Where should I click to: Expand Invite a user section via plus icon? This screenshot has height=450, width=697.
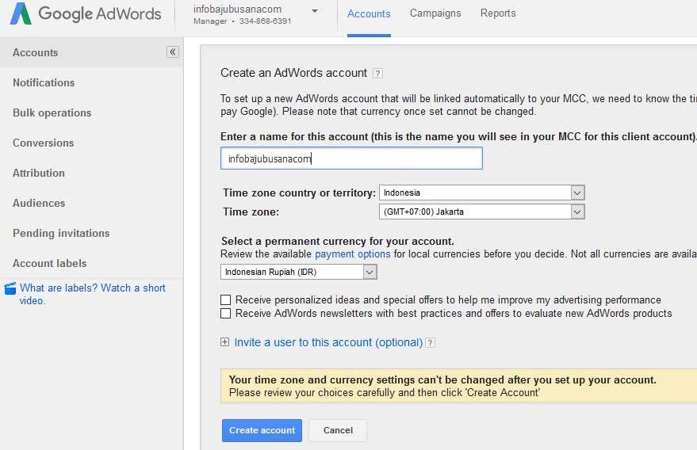click(x=225, y=342)
